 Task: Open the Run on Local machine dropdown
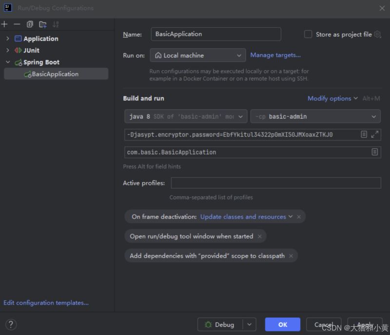point(198,56)
